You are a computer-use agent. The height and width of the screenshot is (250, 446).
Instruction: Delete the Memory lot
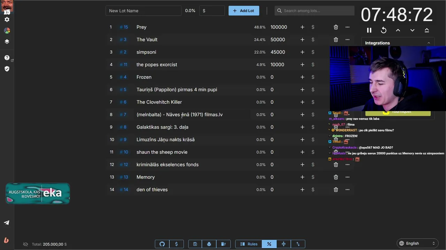coord(336,177)
